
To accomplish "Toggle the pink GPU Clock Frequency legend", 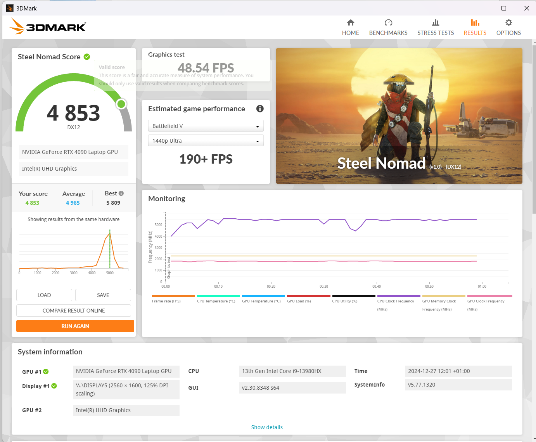I will point(489,304).
